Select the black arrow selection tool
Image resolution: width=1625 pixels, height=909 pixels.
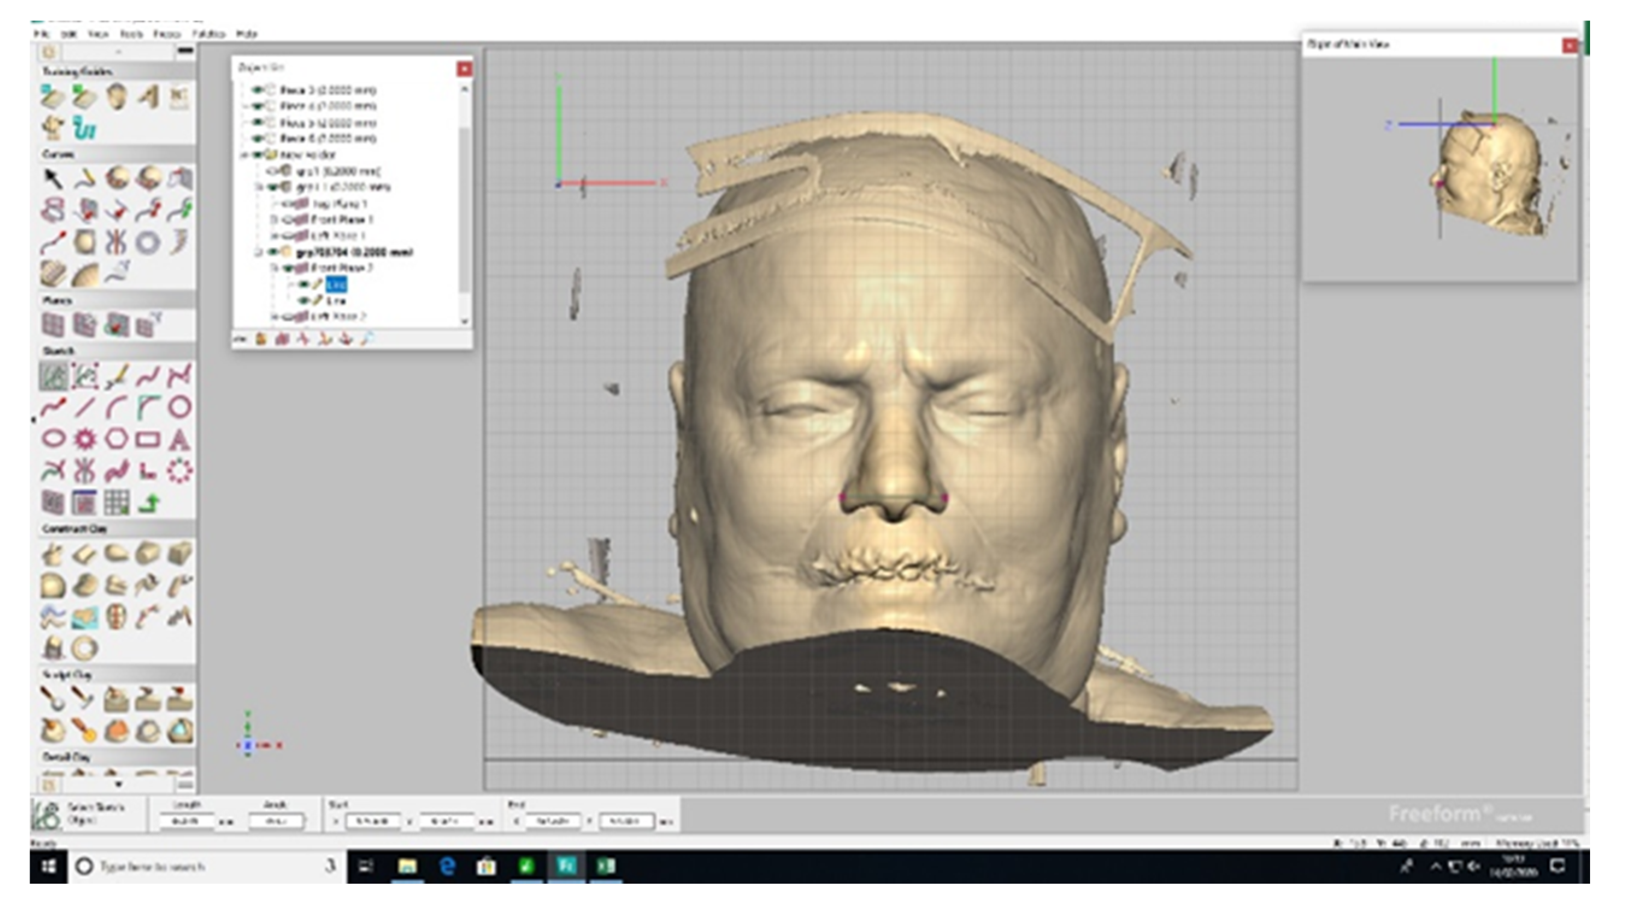click(53, 178)
